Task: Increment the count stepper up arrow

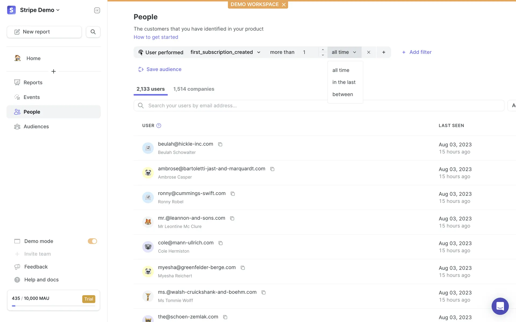Action: (x=323, y=50)
